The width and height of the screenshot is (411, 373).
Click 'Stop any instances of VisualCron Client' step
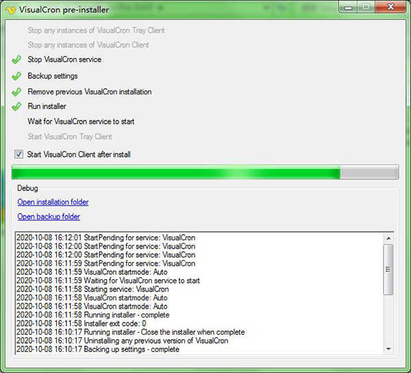coord(88,44)
